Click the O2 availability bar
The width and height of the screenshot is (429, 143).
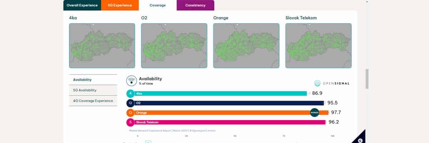[x=229, y=103]
